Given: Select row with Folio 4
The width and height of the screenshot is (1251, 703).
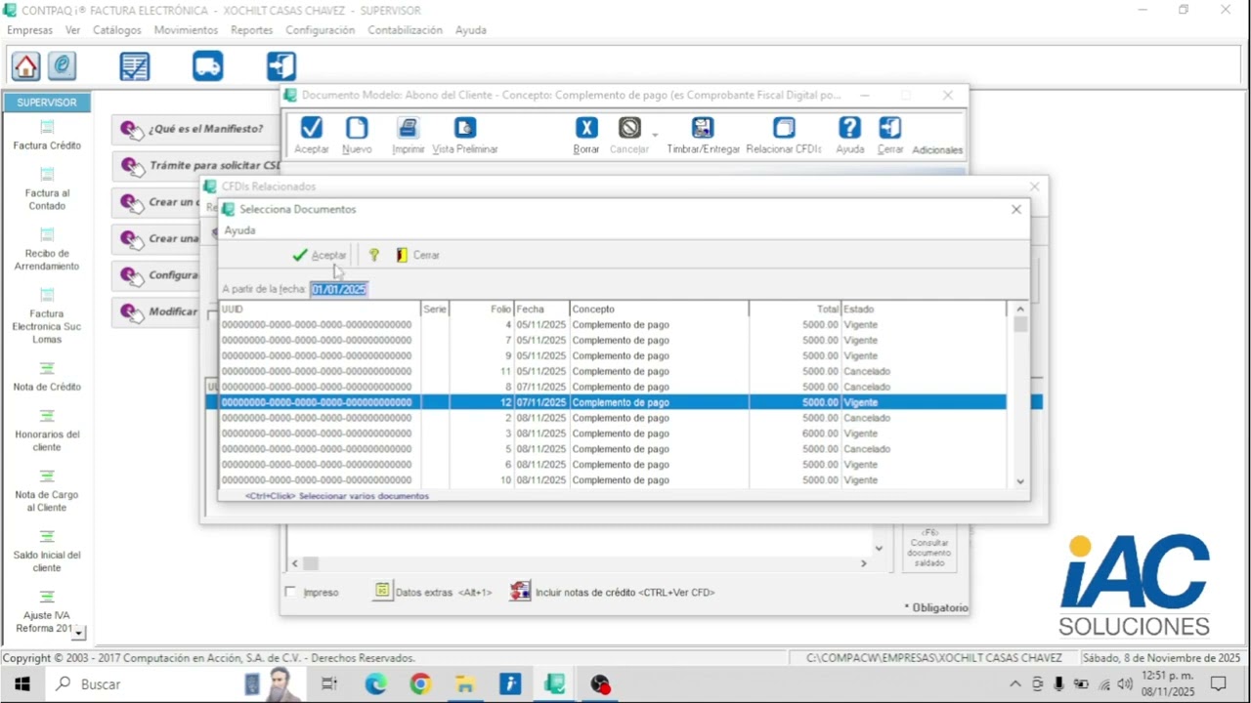Looking at the screenshot, I should point(613,324).
